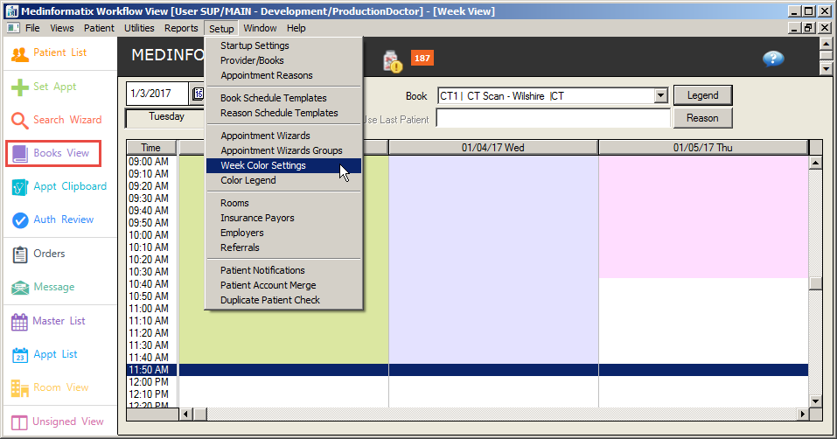Choose Week Color Settings from Setup menu
This screenshot has width=837, height=439.
click(x=262, y=165)
